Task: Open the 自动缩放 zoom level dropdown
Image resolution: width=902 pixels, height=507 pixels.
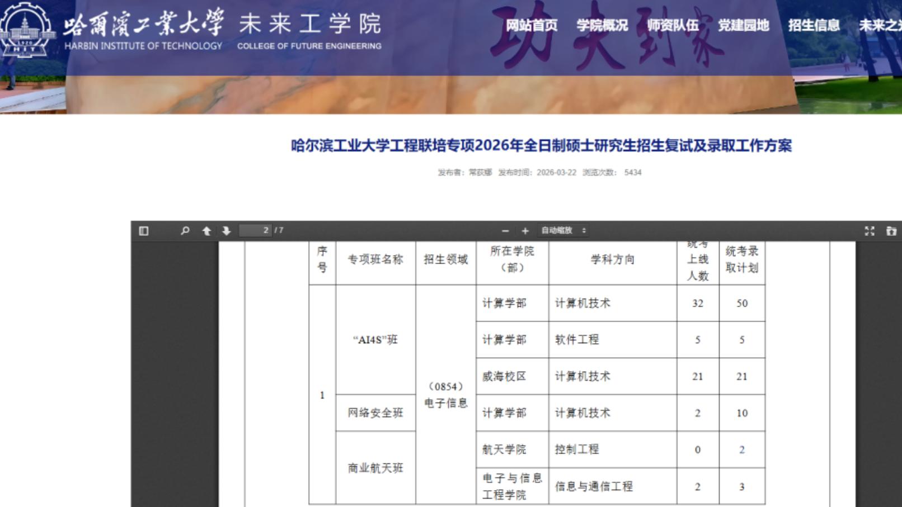Action: [x=562, y=231]
